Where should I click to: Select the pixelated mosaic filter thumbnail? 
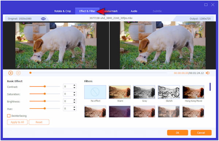[x=169, y=111]
